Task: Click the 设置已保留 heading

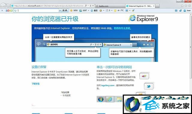Action: click(39, 67)
